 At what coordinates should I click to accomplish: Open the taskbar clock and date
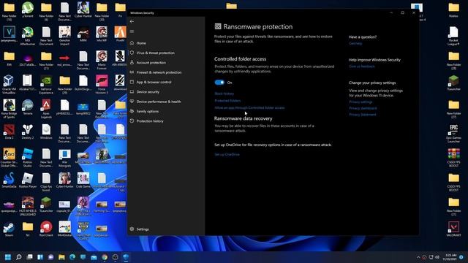coord(450,257)
